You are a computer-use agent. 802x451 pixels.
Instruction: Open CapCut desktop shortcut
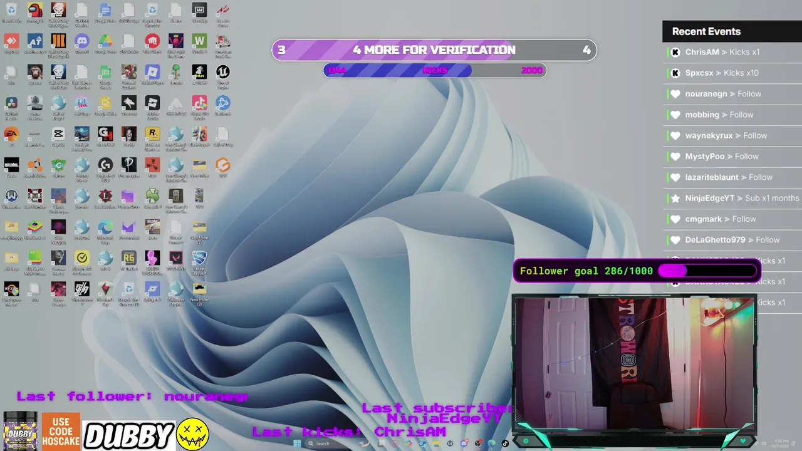58,138
